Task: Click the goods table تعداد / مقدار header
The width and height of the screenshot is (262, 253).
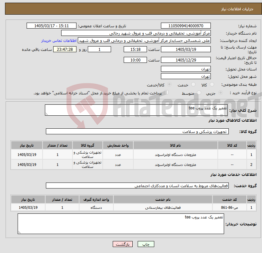Action: coord(58,145)
